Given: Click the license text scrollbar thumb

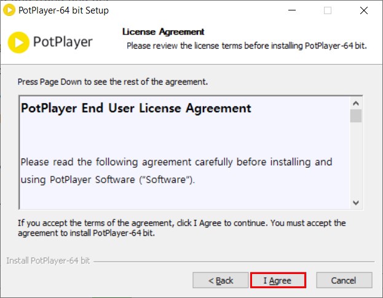Looking at the screenshot, I should pyautogui.click(x=355, y=116).
